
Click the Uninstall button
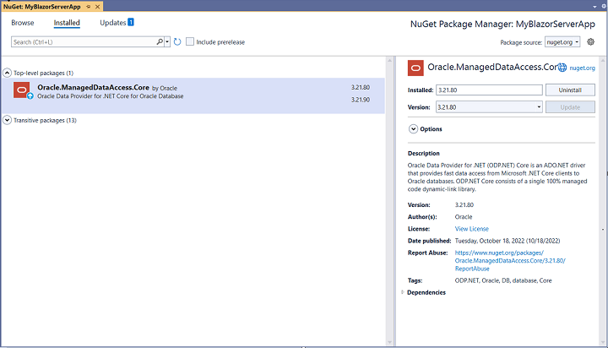coord(570,90)
